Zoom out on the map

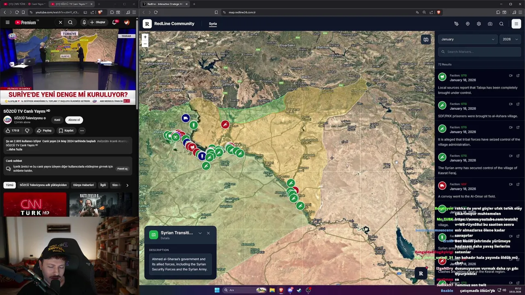pyautogui.click(x=145, y=43)
